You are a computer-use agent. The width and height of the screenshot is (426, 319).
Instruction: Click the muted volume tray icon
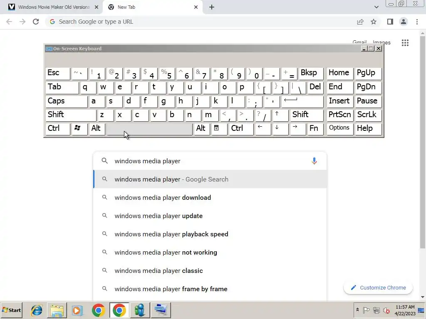[386, 310]
